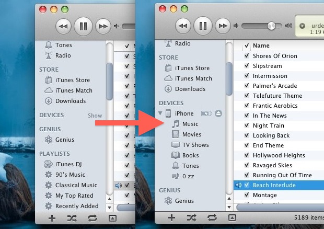Image resolution: width=324 pixels, height=229 pixels.
Task: Open iTunes Store in right window sidebar
Action: 187,68
